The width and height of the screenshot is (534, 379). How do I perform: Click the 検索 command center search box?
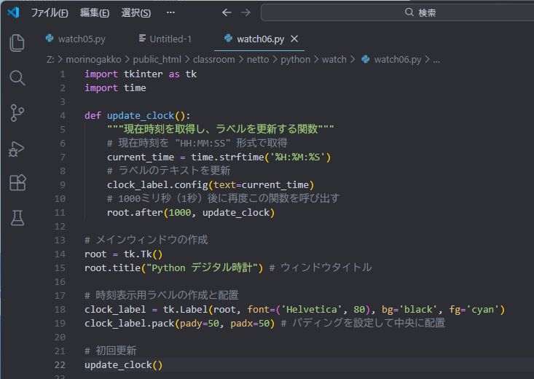[397, 12]
